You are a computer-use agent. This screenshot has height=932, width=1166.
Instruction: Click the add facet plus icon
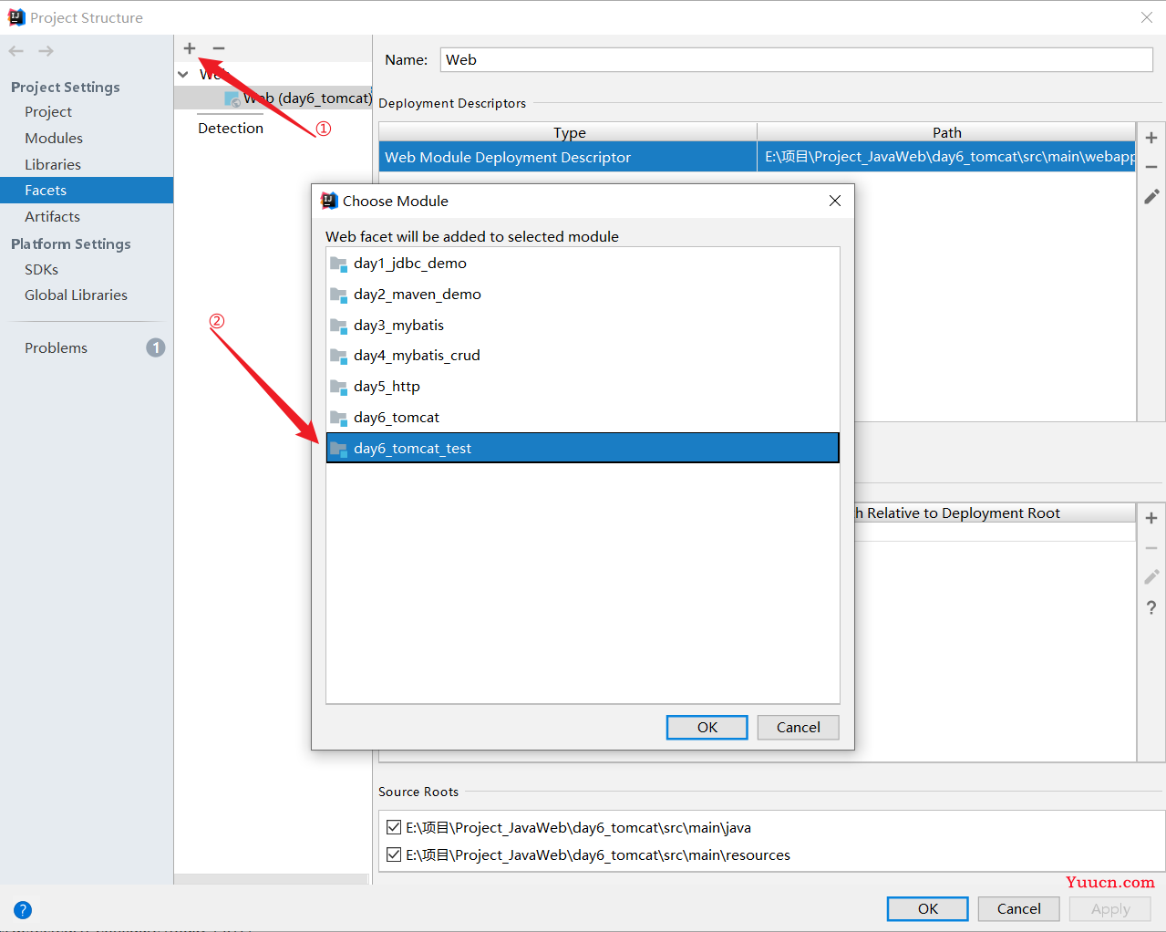click(190, 48)
